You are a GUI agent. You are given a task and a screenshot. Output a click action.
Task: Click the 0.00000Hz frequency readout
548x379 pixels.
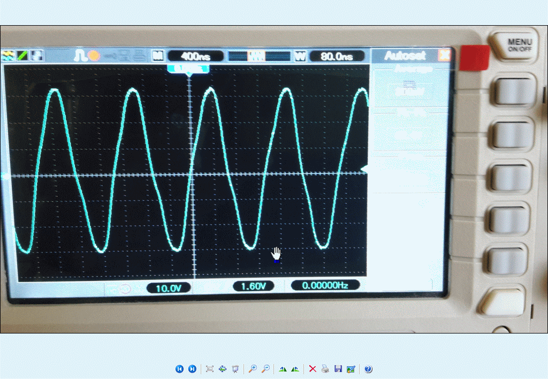point(325,286)
